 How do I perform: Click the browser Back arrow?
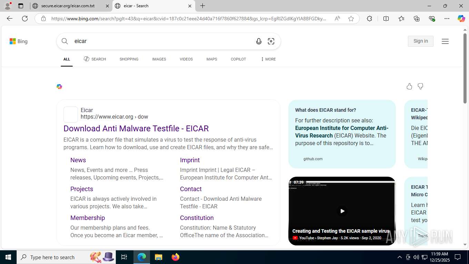tap(10, 19)
